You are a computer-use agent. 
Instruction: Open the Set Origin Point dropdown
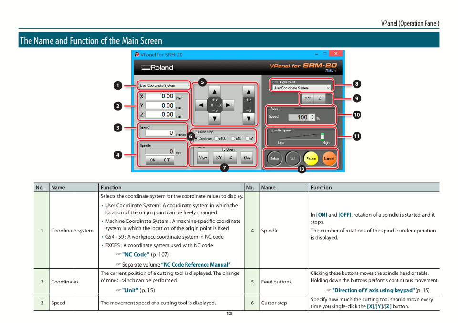coord(302,88)
